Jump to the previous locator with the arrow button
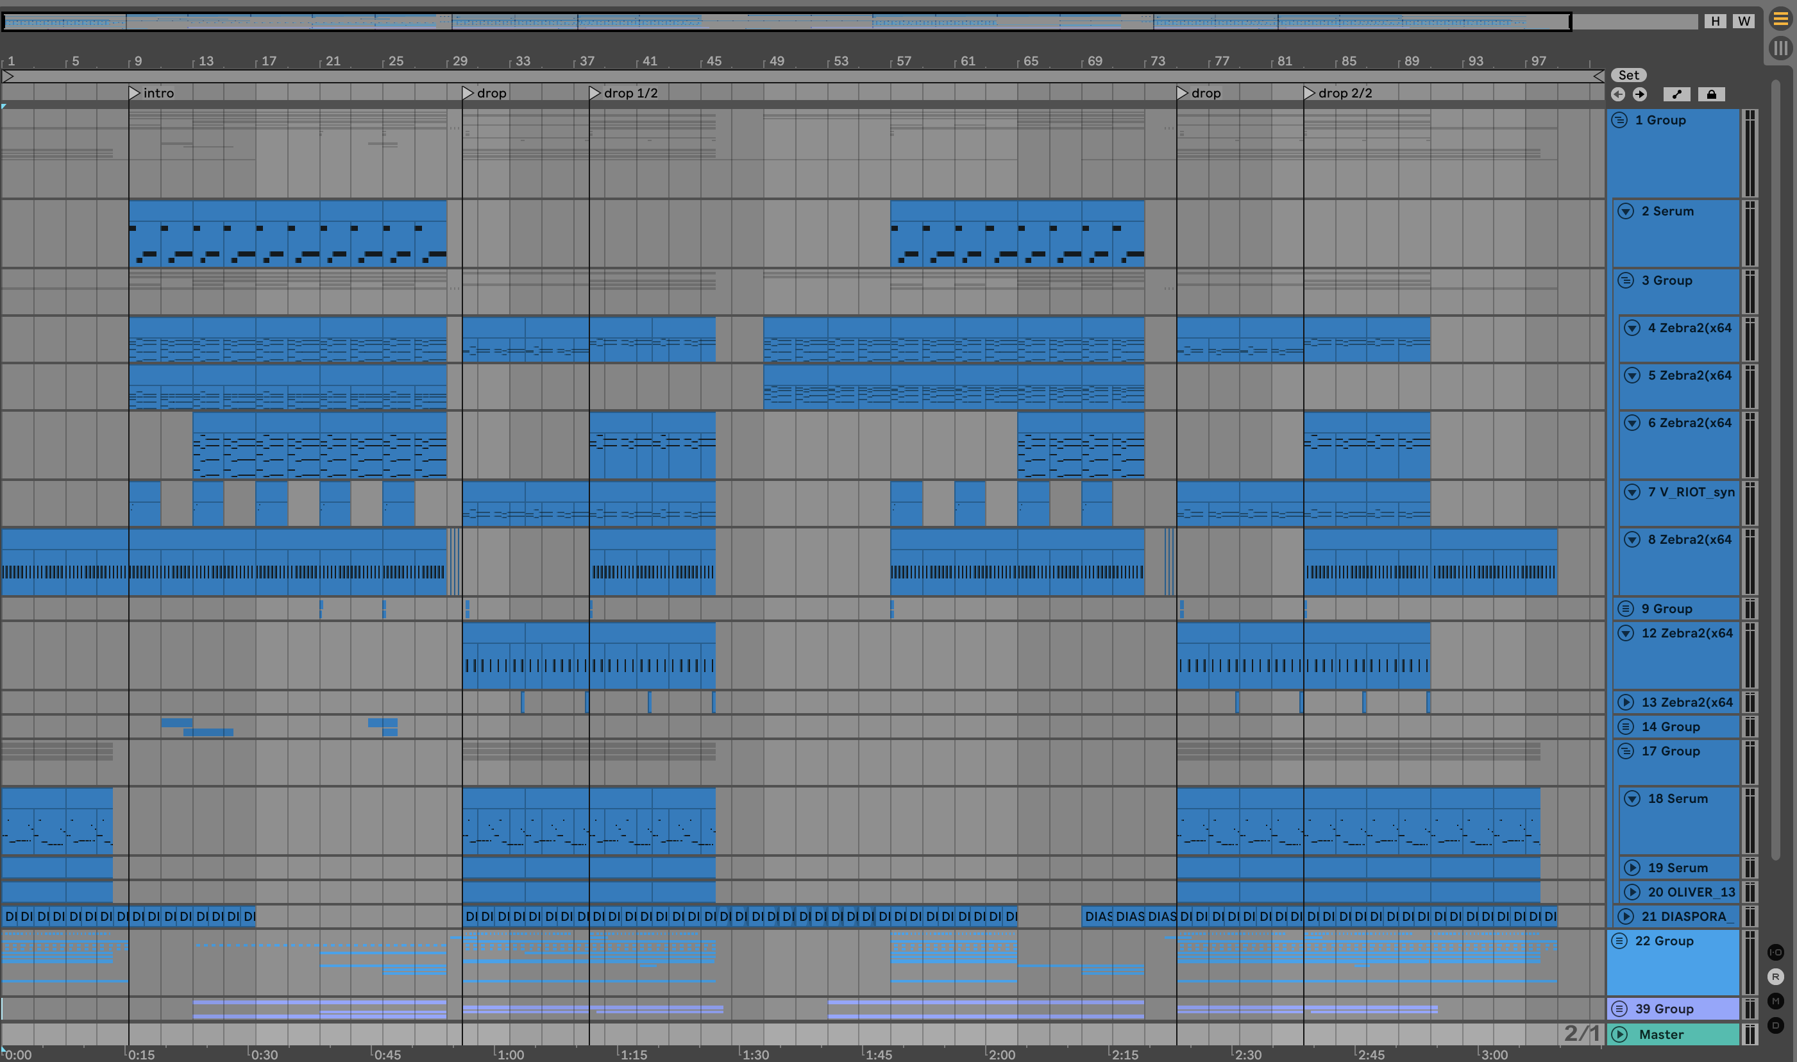Viewport: 1797px width, 1062px height. 1618,94
